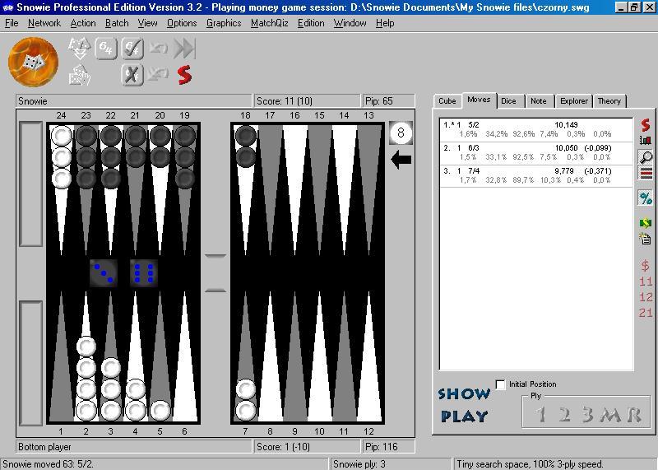Toggle the red horizontal lines list icon
Screen dimensions: 658x470
pos(646,173)
